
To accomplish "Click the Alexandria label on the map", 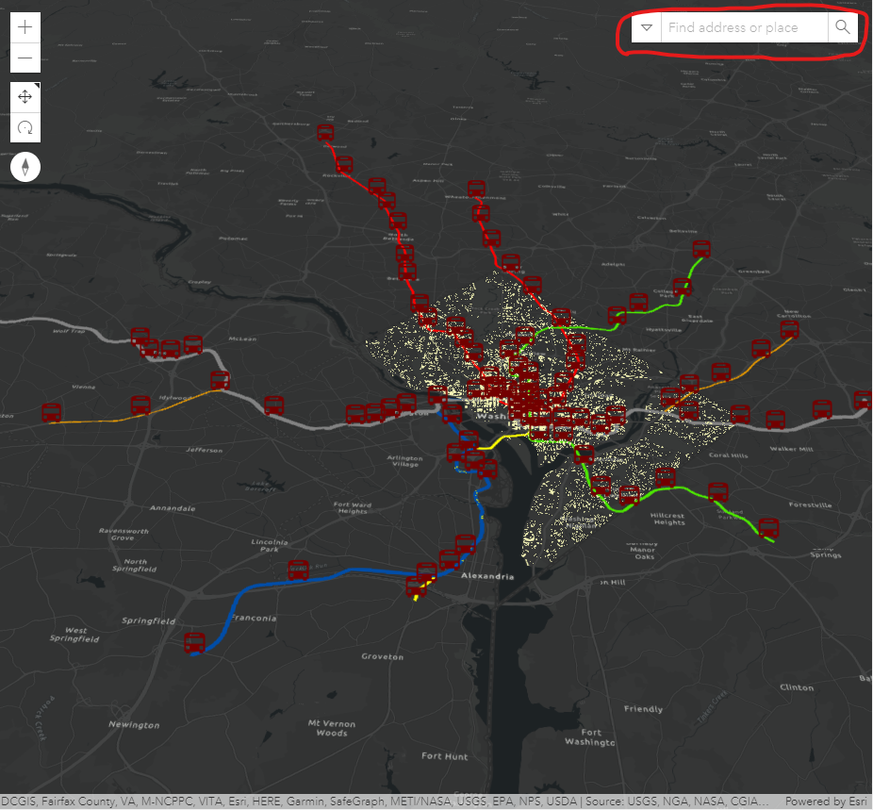I will click(487, 576).
